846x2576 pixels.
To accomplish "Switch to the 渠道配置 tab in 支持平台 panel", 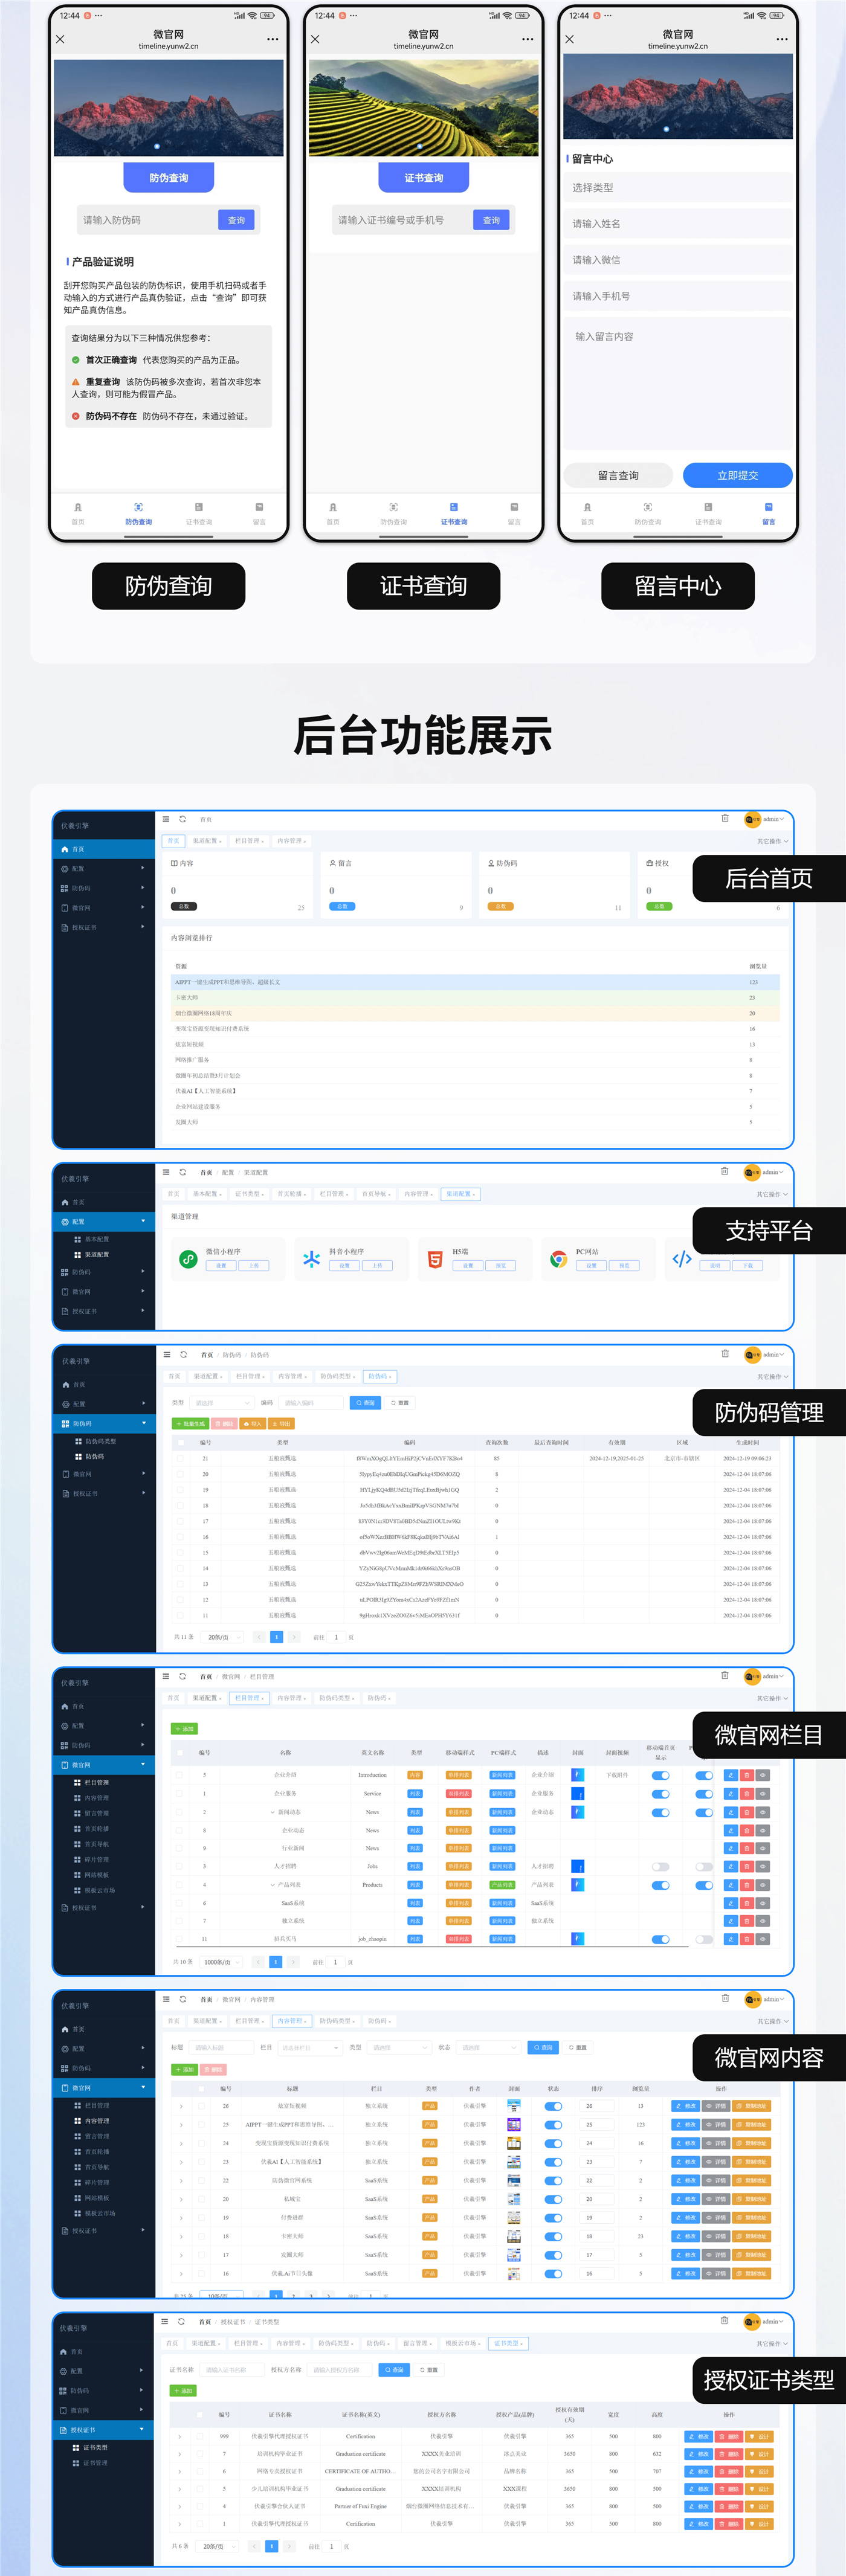I will tap(461, 1194).
